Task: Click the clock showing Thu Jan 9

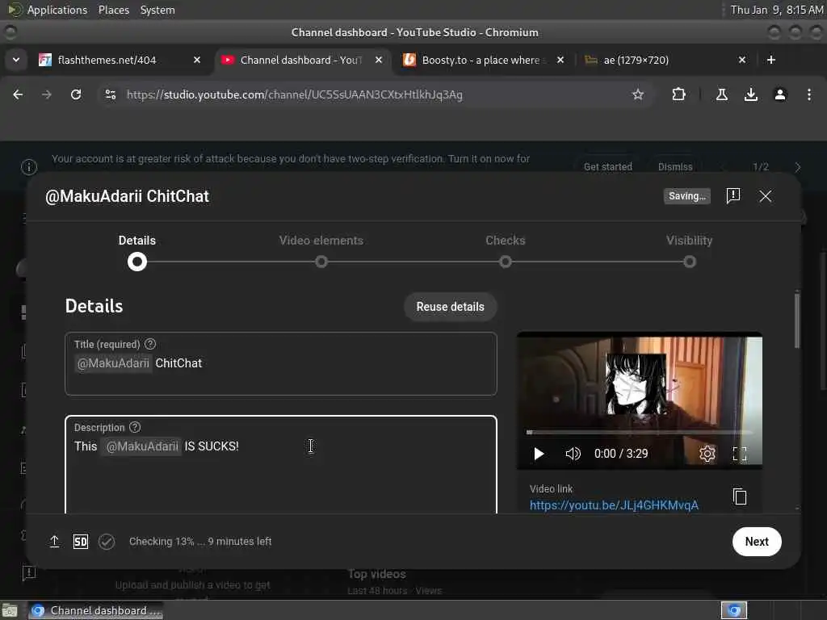Action: 776,10
